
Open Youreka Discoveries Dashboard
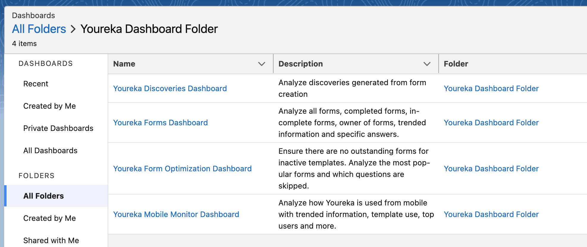[x=170, y=88]
